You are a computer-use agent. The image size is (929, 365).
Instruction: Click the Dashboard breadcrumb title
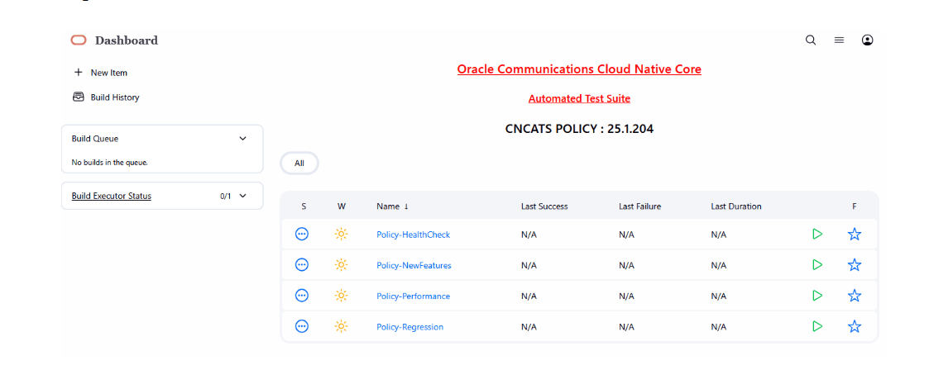tap(127, 40)
